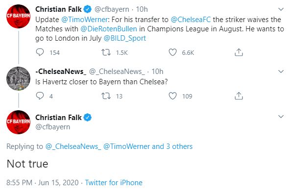
Task: Reply to the -ChelseaNews_ Havertz question
Action: pos(40,96)
